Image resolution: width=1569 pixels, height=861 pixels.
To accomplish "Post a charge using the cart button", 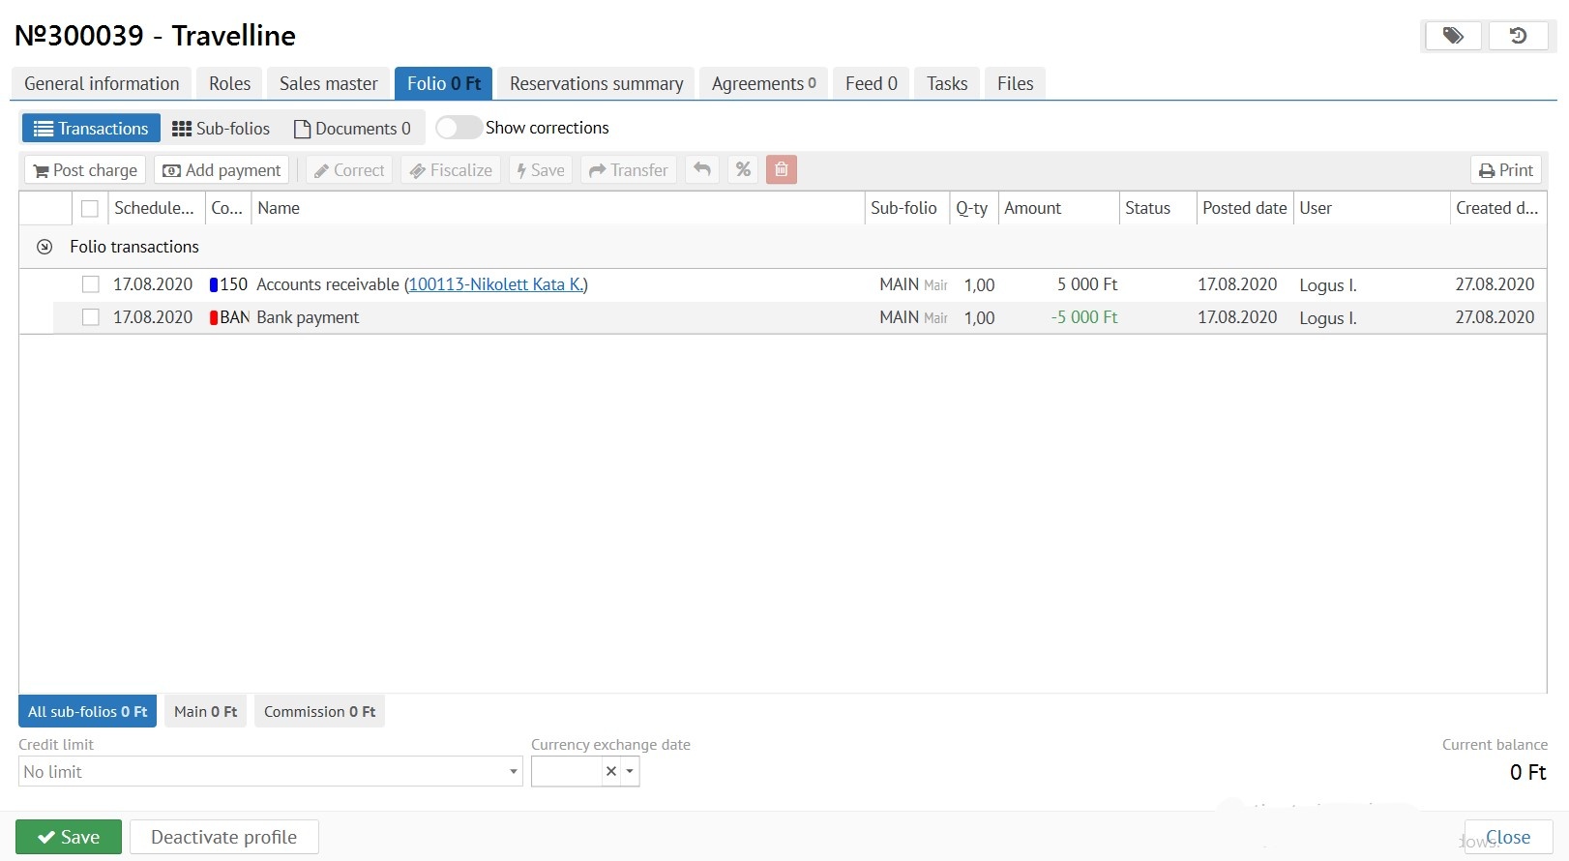I will click(x=85, y=170).
